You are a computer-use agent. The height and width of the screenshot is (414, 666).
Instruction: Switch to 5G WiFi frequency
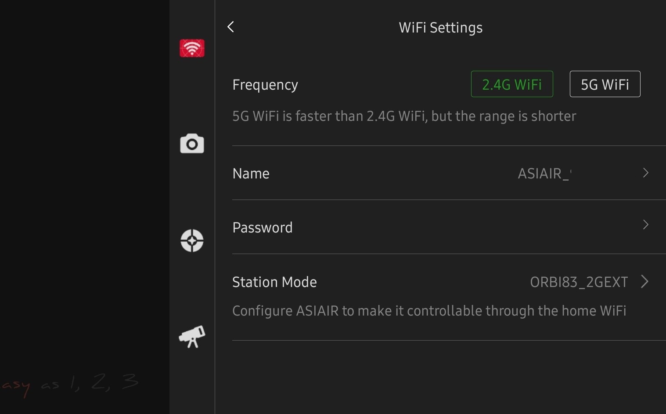[x=605, y=84]
